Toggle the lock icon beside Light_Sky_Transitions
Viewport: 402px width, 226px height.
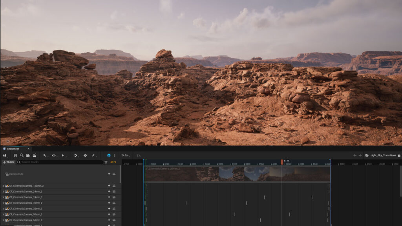(399, 155)
